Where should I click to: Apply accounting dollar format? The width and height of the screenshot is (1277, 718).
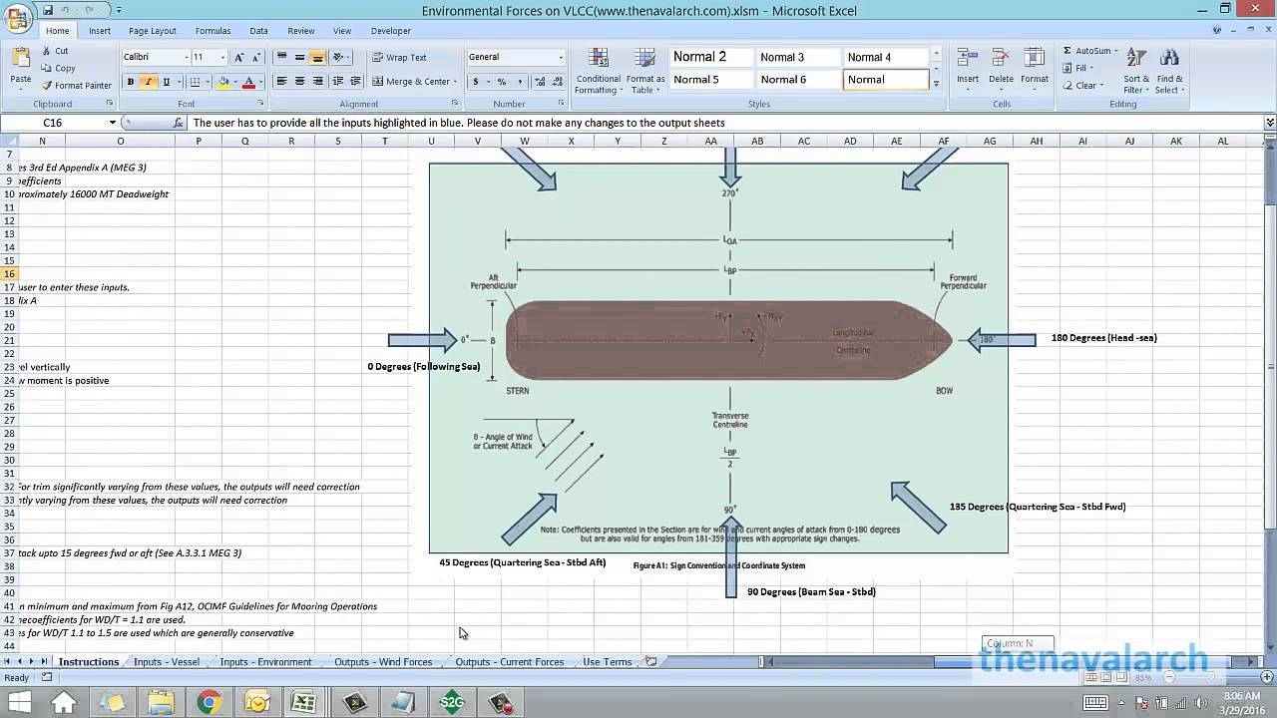[x=476, y=82]
